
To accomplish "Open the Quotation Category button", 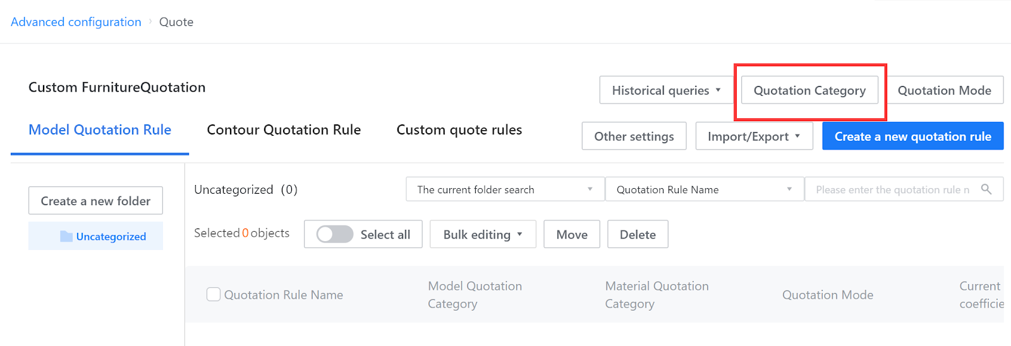I will [x=809, y=90].
